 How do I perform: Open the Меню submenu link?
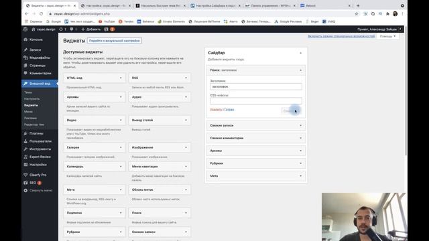(x=28, y=112)
